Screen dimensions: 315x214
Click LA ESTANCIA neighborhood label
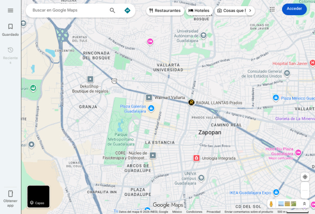(x=160, y=142)
